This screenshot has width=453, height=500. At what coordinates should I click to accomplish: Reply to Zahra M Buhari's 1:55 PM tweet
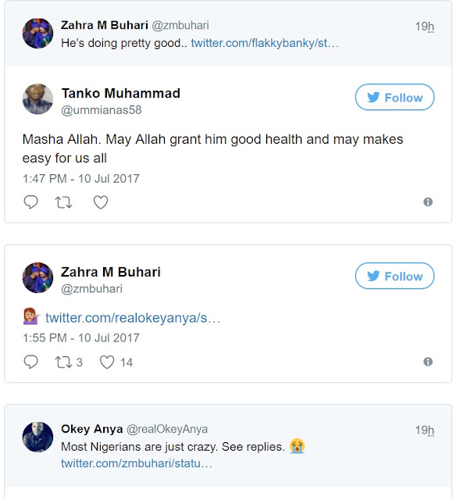point(31,362)
